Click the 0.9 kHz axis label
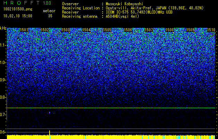Screen dimensions: 218x139 coord(2,80)
